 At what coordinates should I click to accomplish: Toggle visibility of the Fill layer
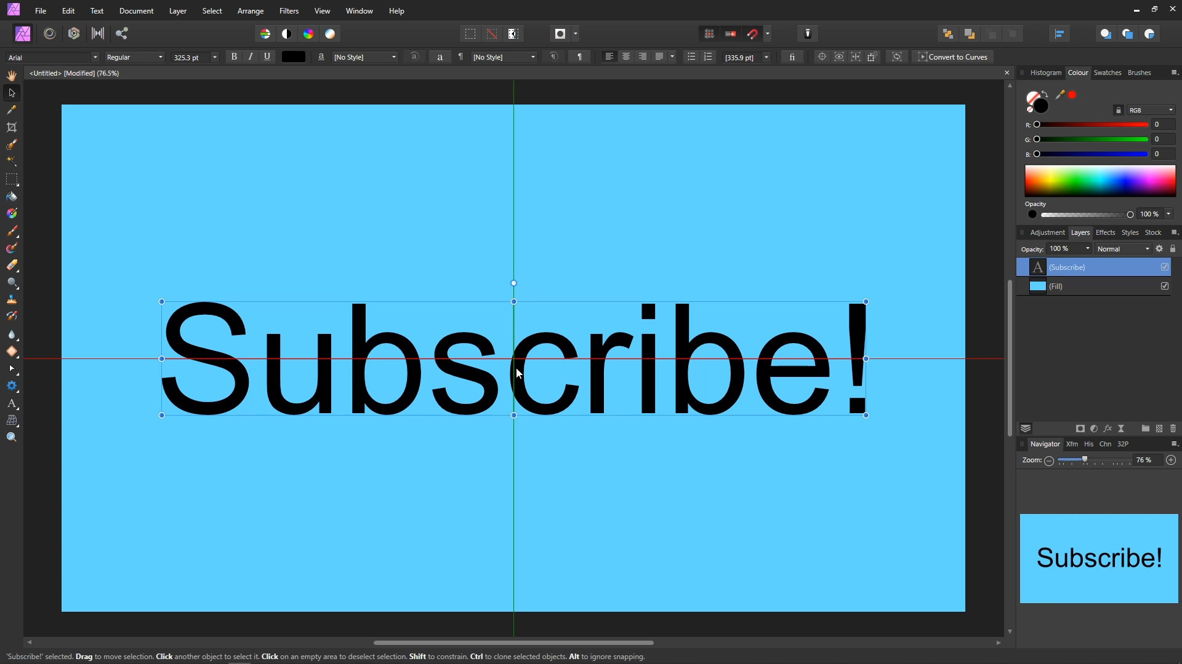1165,286
